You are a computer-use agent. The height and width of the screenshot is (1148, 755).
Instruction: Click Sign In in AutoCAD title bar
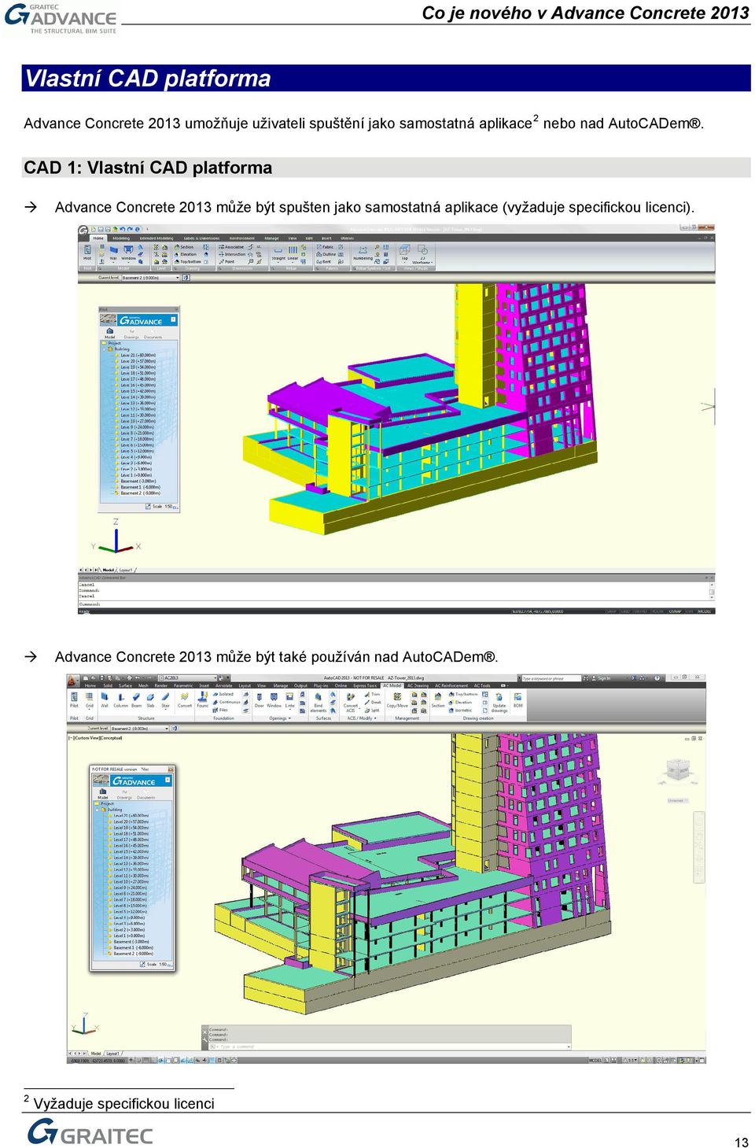pos(600,678)
